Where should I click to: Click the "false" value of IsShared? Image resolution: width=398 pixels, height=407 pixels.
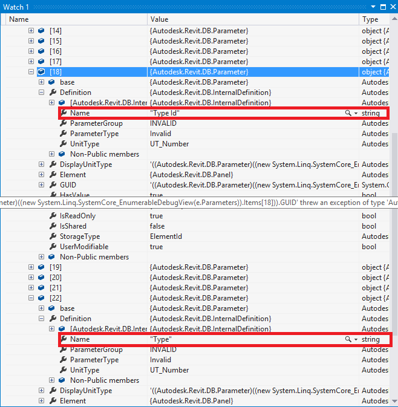(x=157, y=226)
